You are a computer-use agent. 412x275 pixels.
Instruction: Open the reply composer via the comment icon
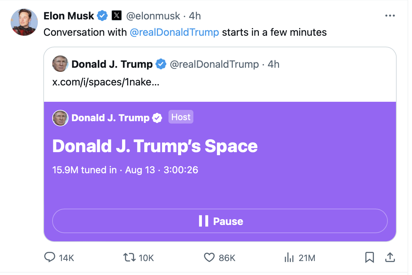[x=49, y=258]
